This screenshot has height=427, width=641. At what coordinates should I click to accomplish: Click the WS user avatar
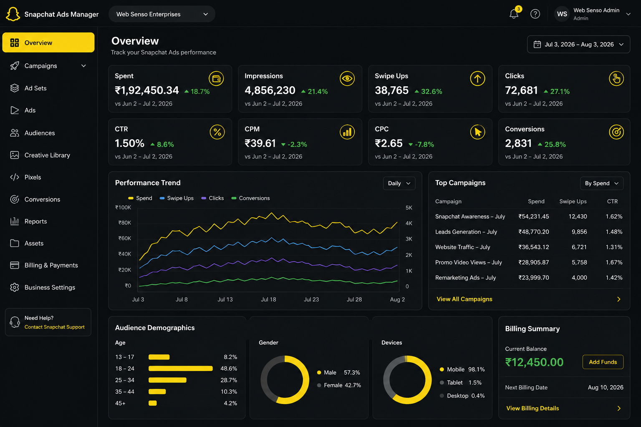[562, 14]
